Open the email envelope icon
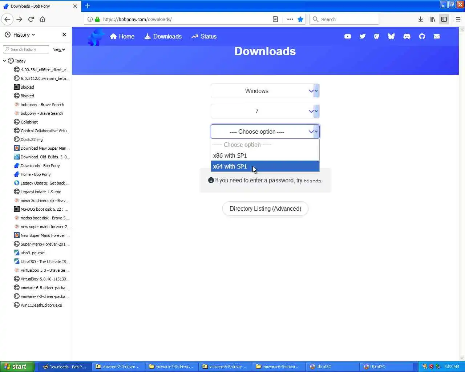 (437, 36)
